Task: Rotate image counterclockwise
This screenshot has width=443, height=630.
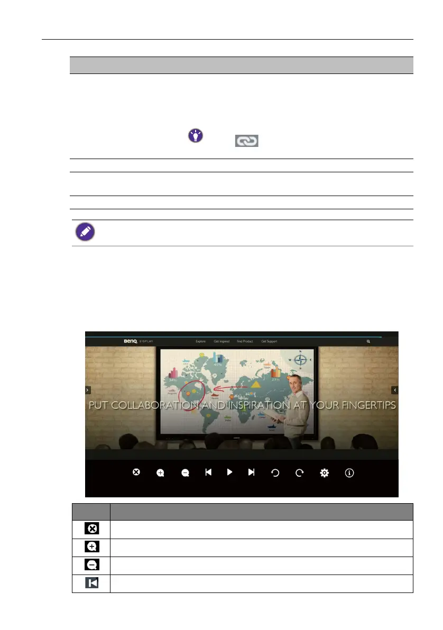Action: pyautogui.click(x=275, y=473)
